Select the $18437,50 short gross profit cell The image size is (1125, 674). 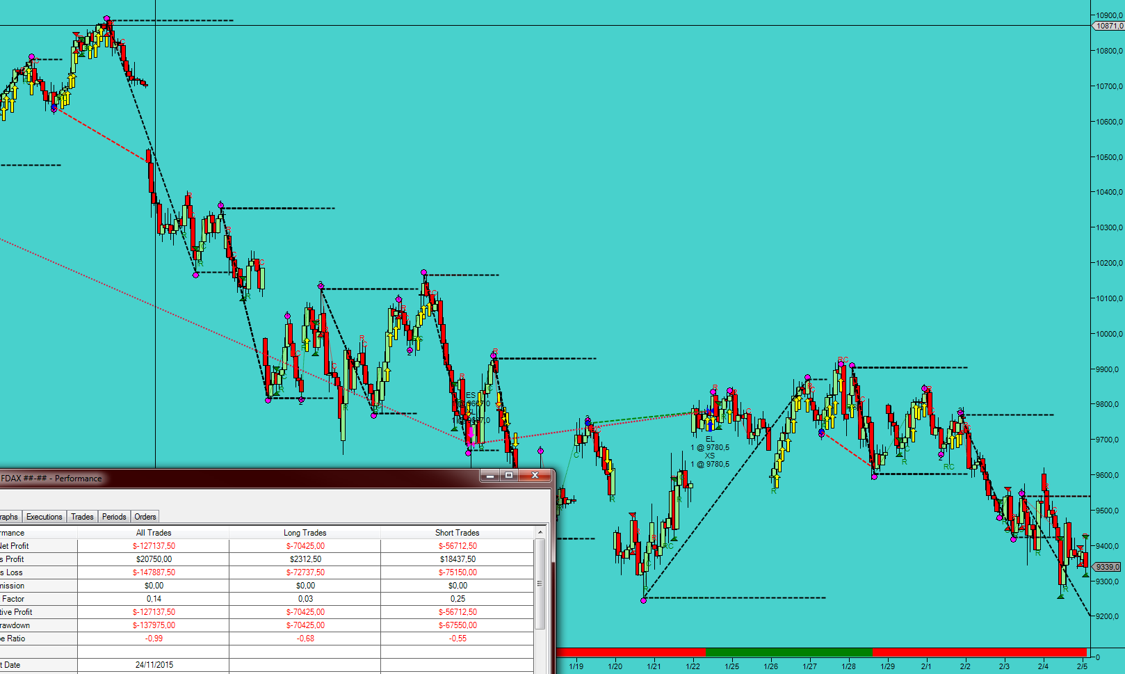[458, 559]
